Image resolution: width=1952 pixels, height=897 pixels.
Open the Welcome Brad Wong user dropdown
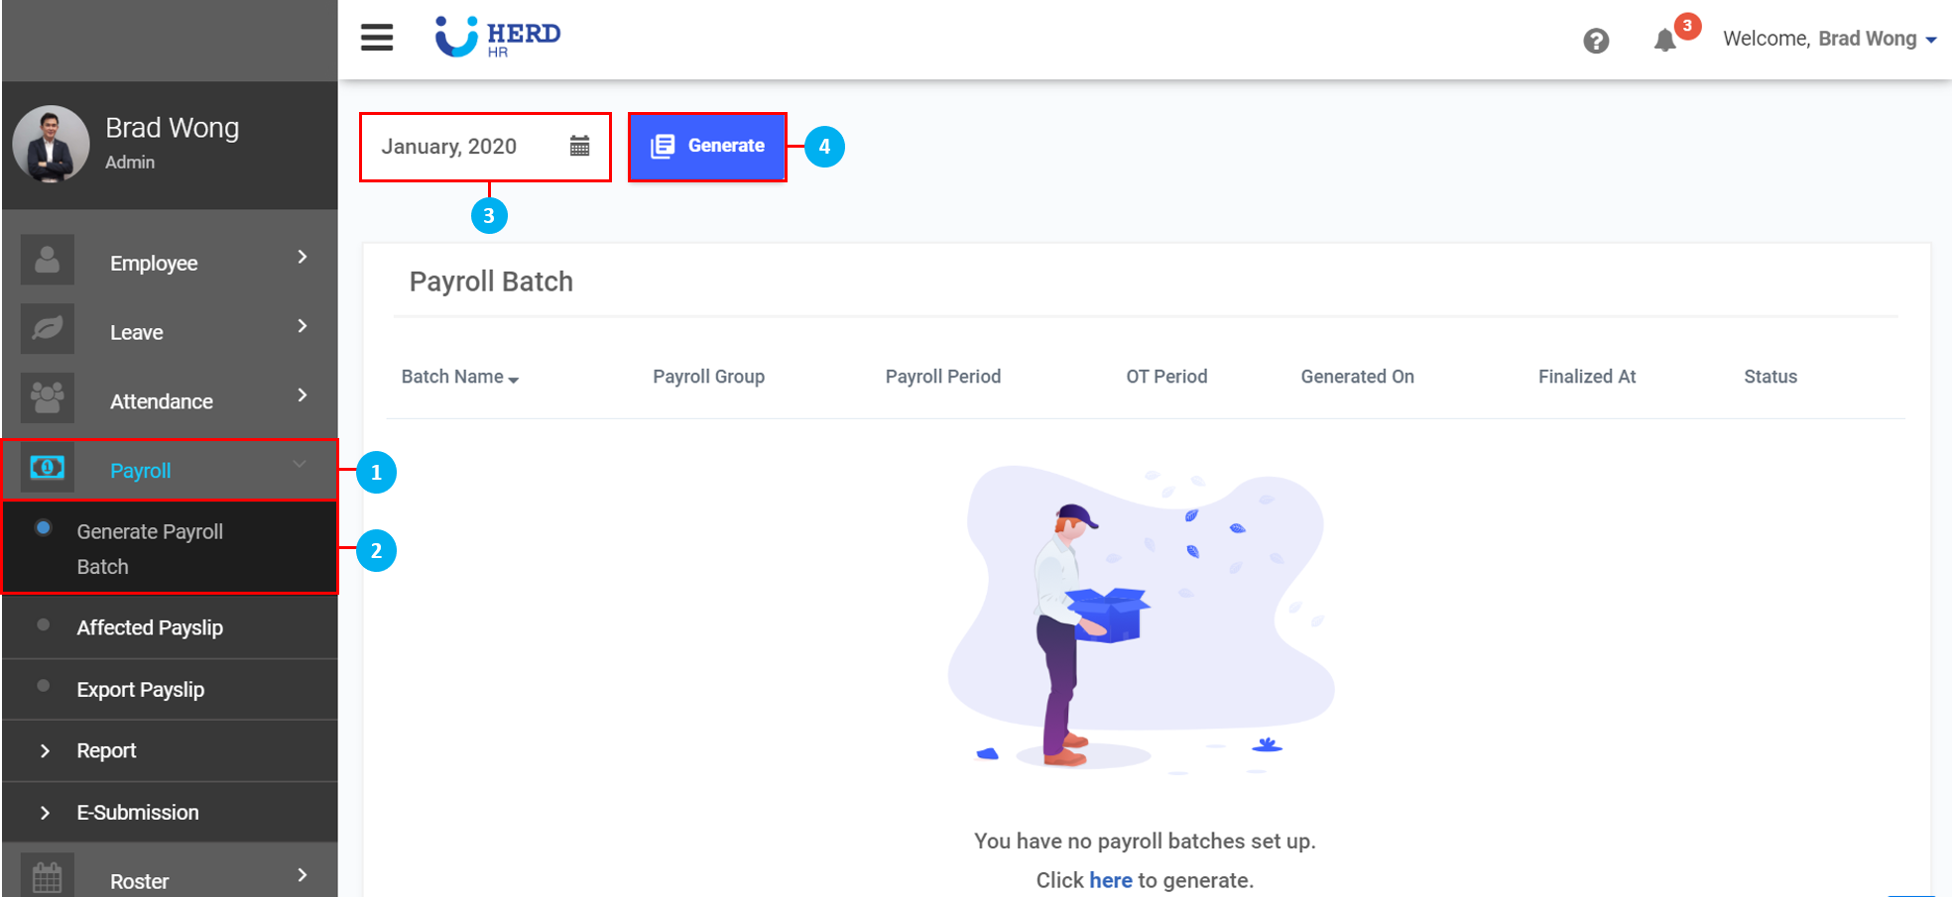coord(1830,40)
